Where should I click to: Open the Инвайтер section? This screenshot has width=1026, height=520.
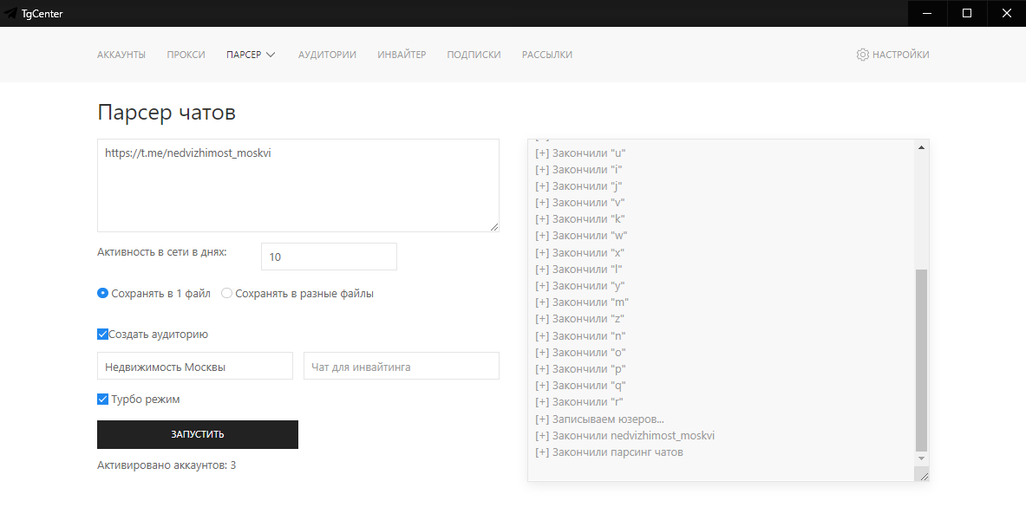[x=402, y=55]
